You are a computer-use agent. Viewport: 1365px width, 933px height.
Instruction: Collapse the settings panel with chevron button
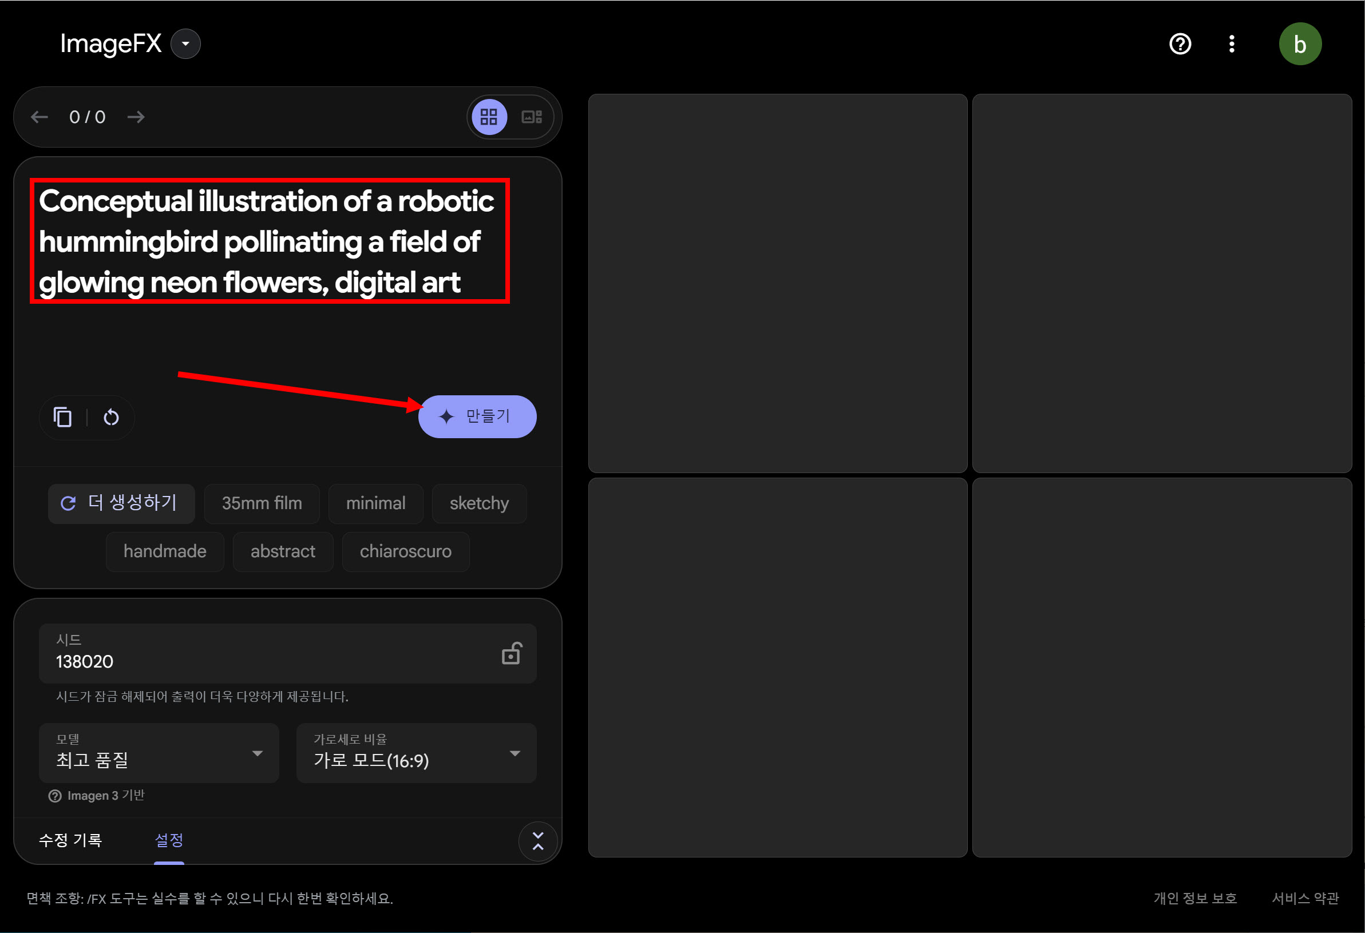click(x=537, y=841)
